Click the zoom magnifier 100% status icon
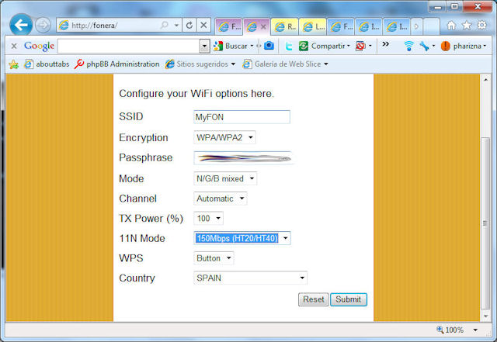 [x=440, y=330]
